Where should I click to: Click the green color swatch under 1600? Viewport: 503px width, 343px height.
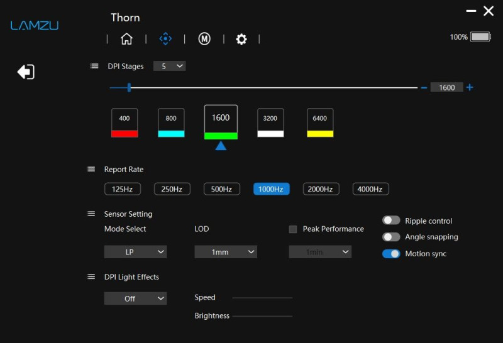(x=221, y=136)
